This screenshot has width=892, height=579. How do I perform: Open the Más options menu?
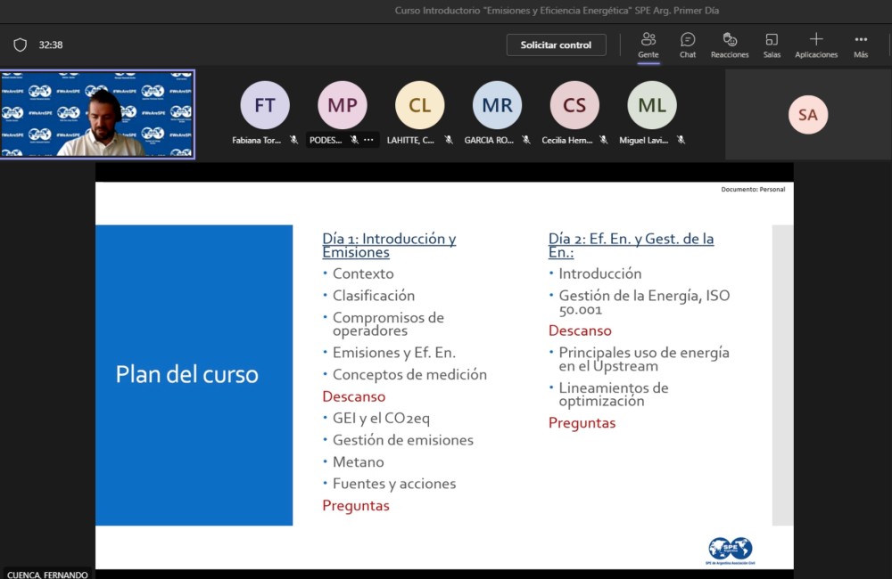coord(860,45)
